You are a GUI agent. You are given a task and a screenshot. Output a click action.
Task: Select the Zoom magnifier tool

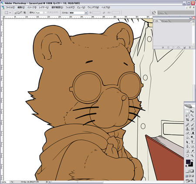click(192, 155)
